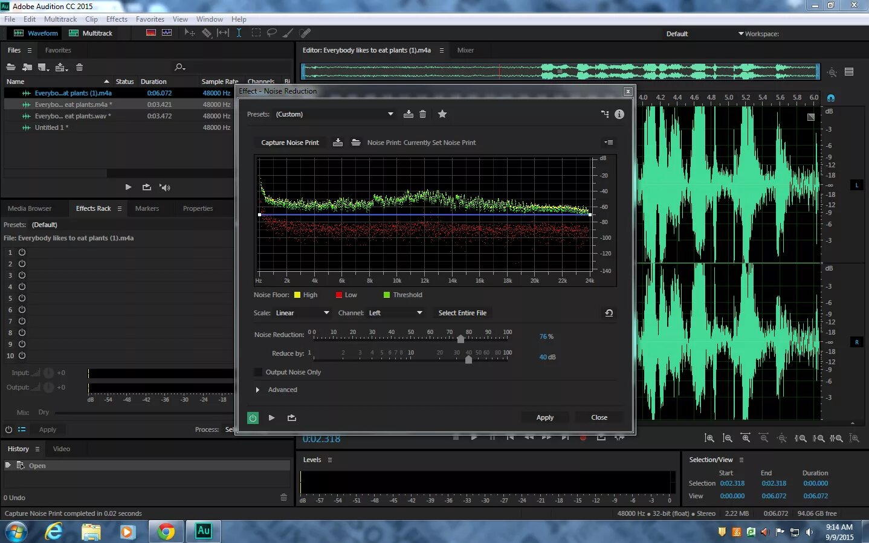Screen dimensions: 869x543
Task: Zoom in amplitude in Editor
Action: pyautogui.click(x=709, y=438)
